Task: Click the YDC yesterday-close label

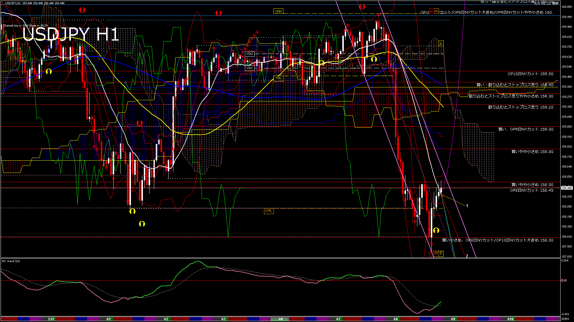Action: [249, 68]
